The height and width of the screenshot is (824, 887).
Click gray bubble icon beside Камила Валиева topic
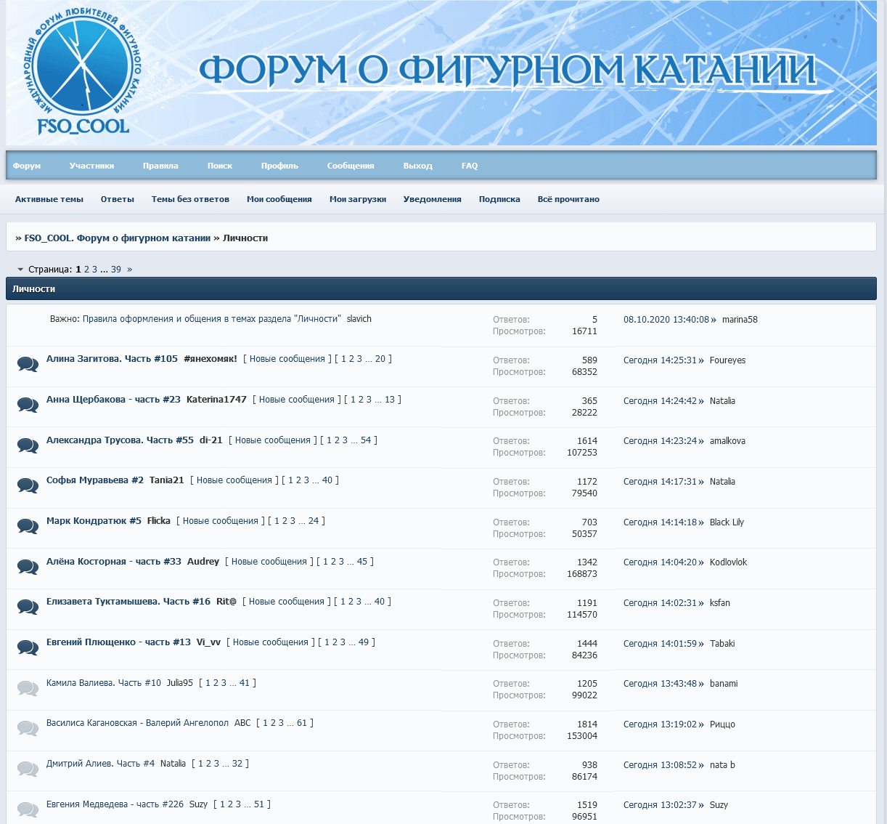pyautogui.click(x=28, y=687)
